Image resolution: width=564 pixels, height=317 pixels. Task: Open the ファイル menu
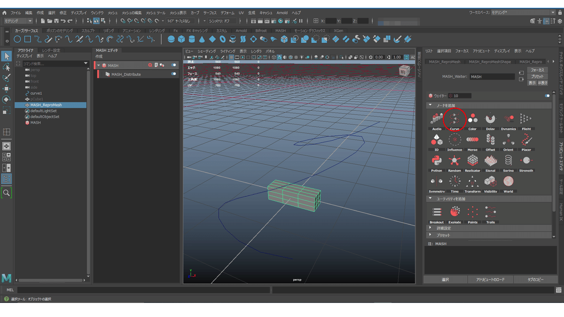coord(16,13)
